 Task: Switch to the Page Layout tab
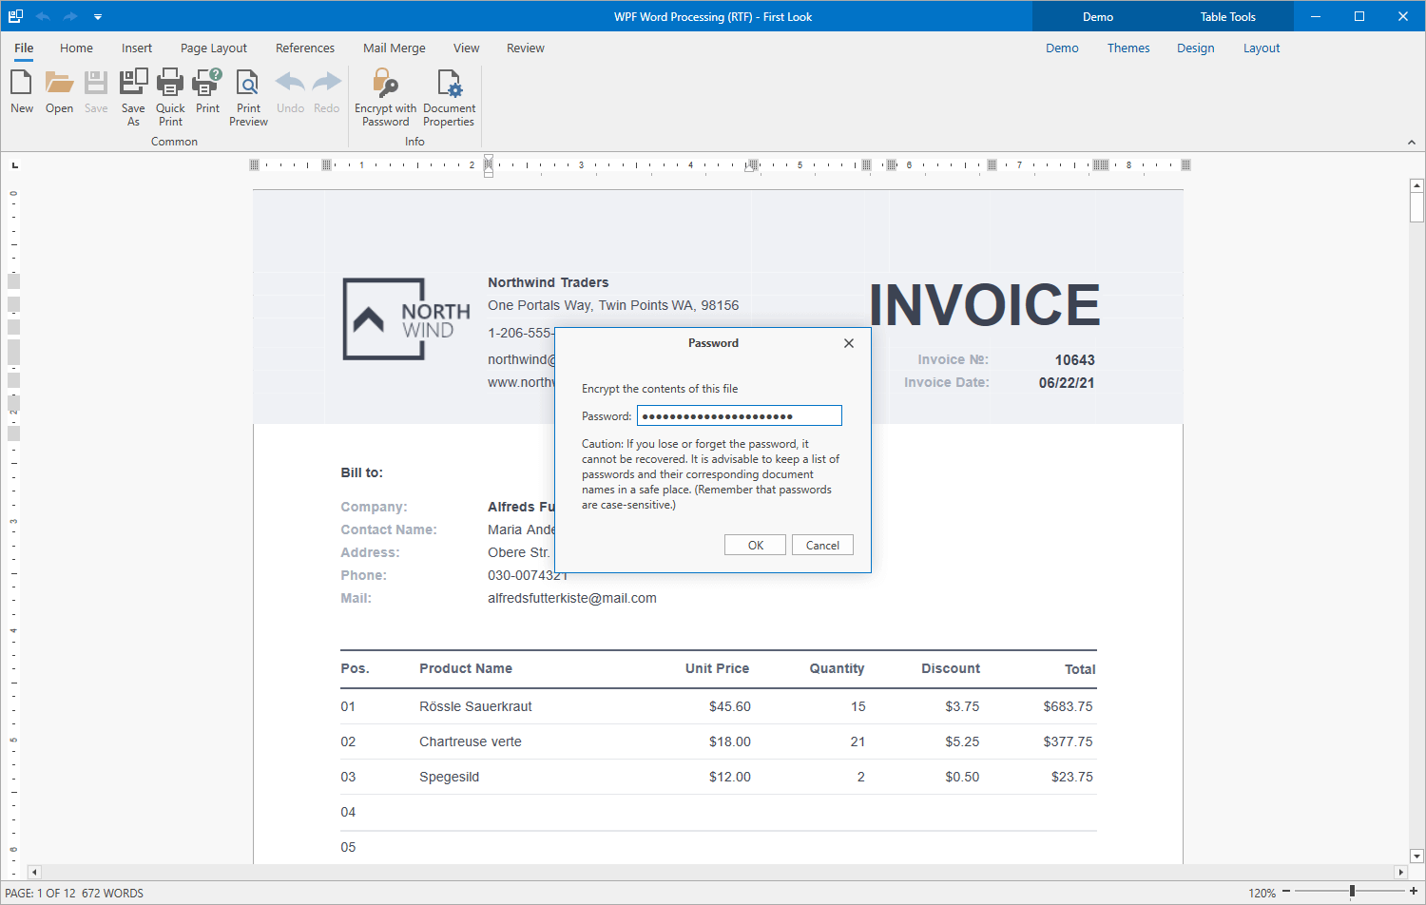point(213,48)
